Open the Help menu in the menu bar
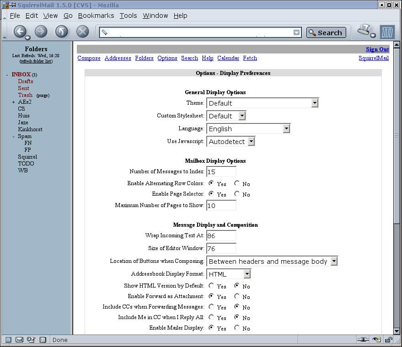The height and width of the screenshot is (347, 402). click(181, 16)
